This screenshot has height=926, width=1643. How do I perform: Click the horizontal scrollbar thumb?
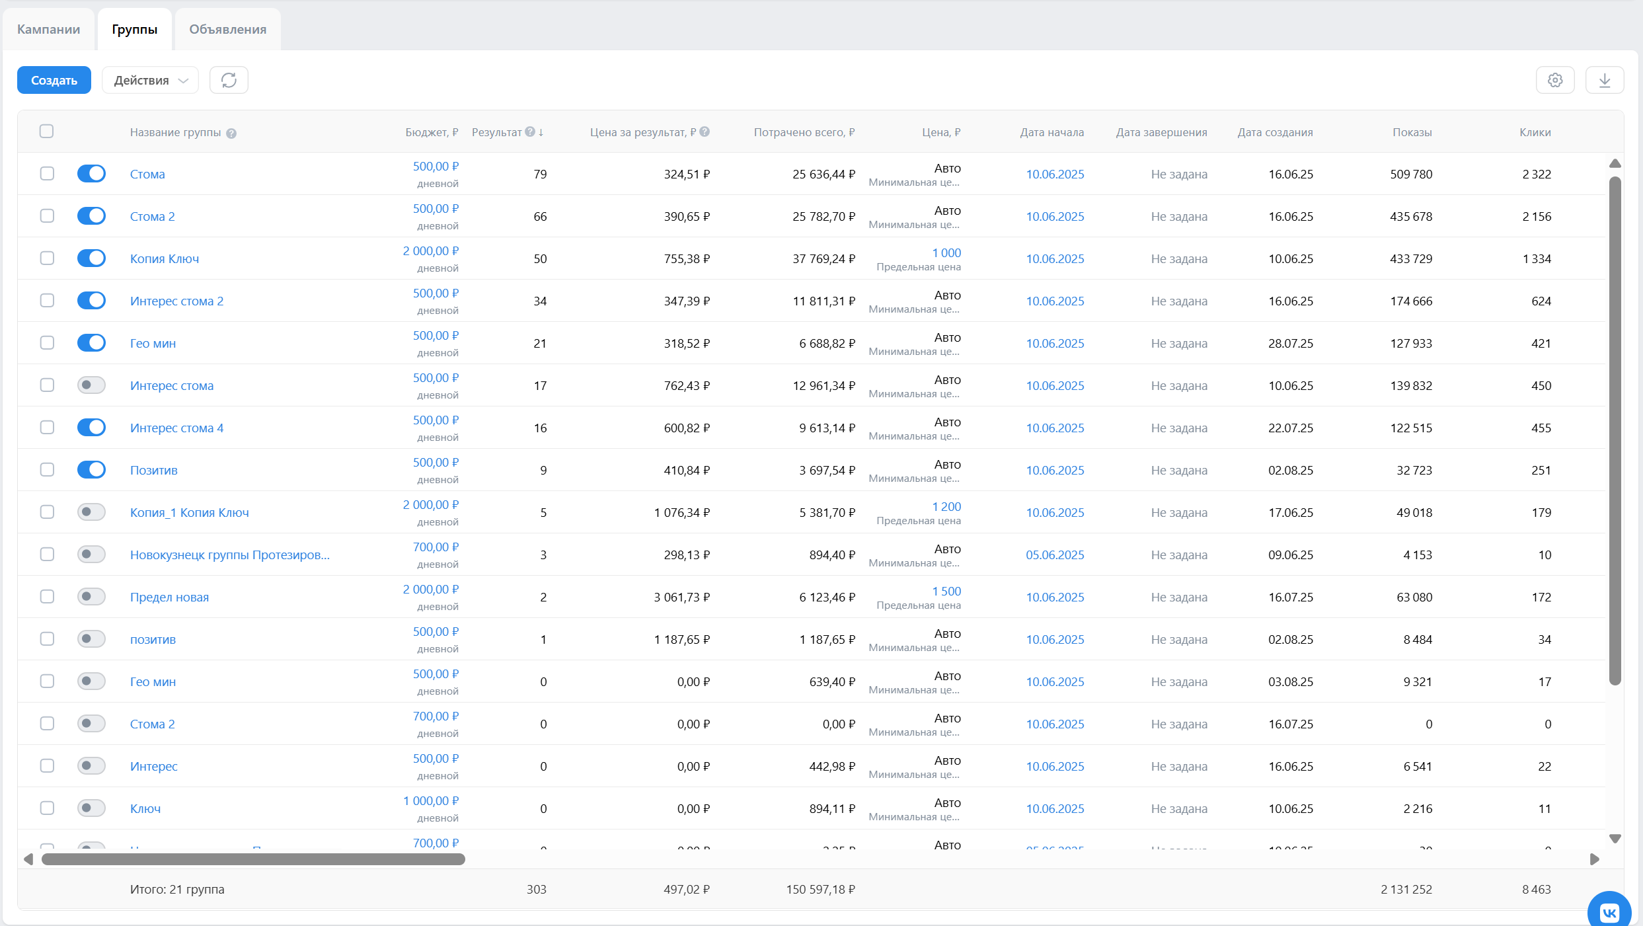(253, 859)
